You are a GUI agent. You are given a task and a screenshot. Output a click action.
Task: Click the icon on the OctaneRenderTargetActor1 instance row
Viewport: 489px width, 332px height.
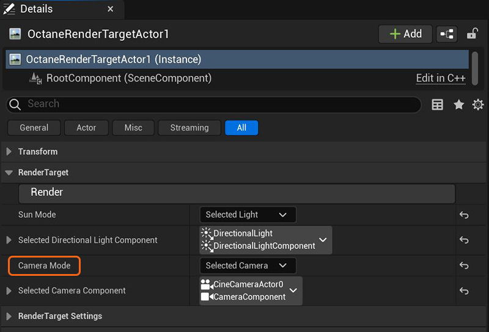15,59
